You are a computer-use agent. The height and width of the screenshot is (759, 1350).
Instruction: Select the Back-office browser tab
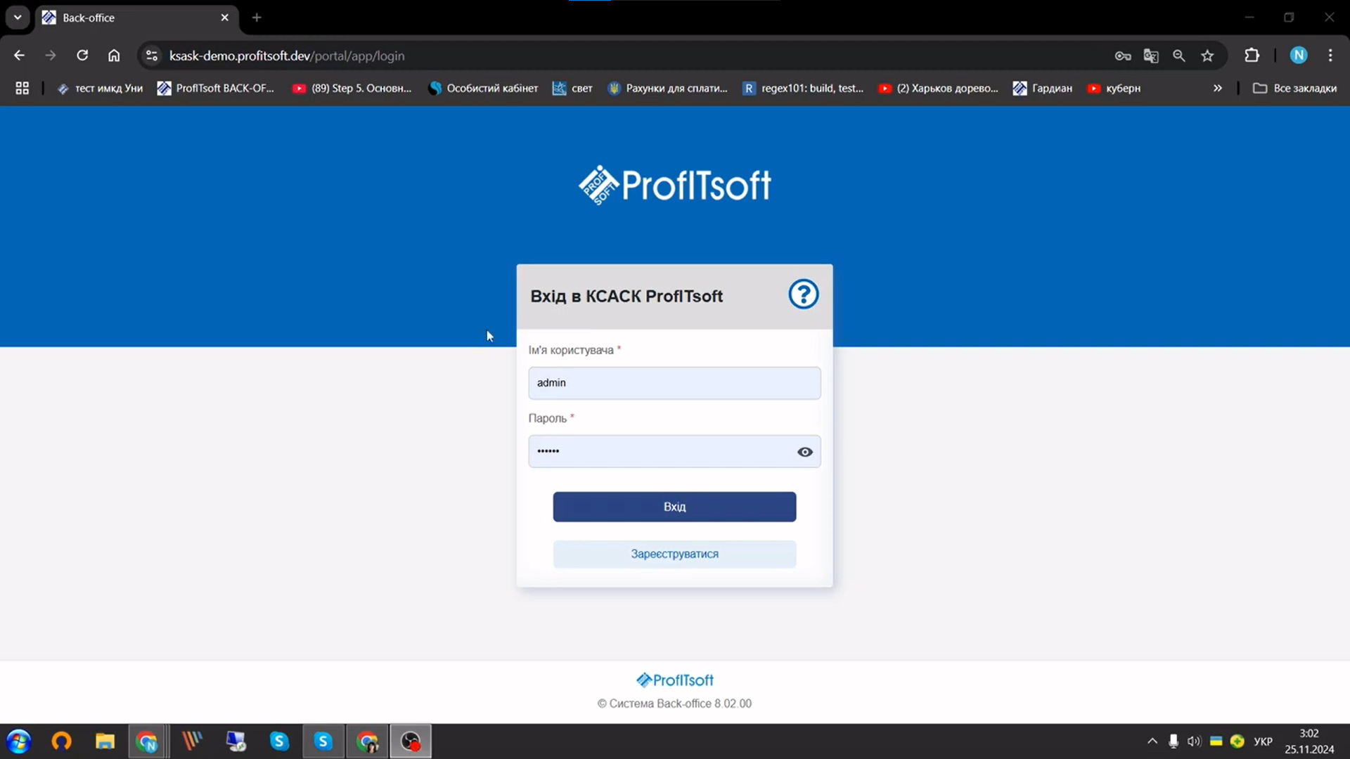pos(137,18)
